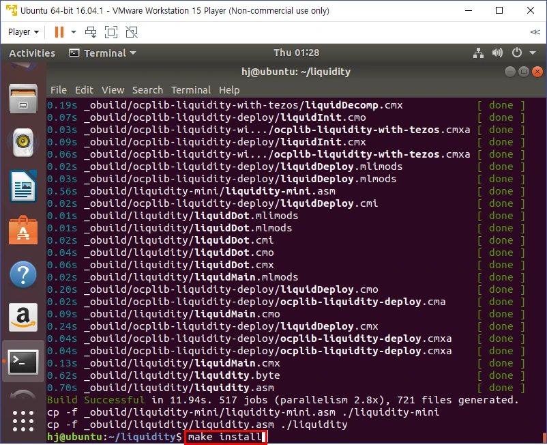Click the liquidDeploy.mlimods build line
Screen dimensions: 547x445
coord(286,167)
